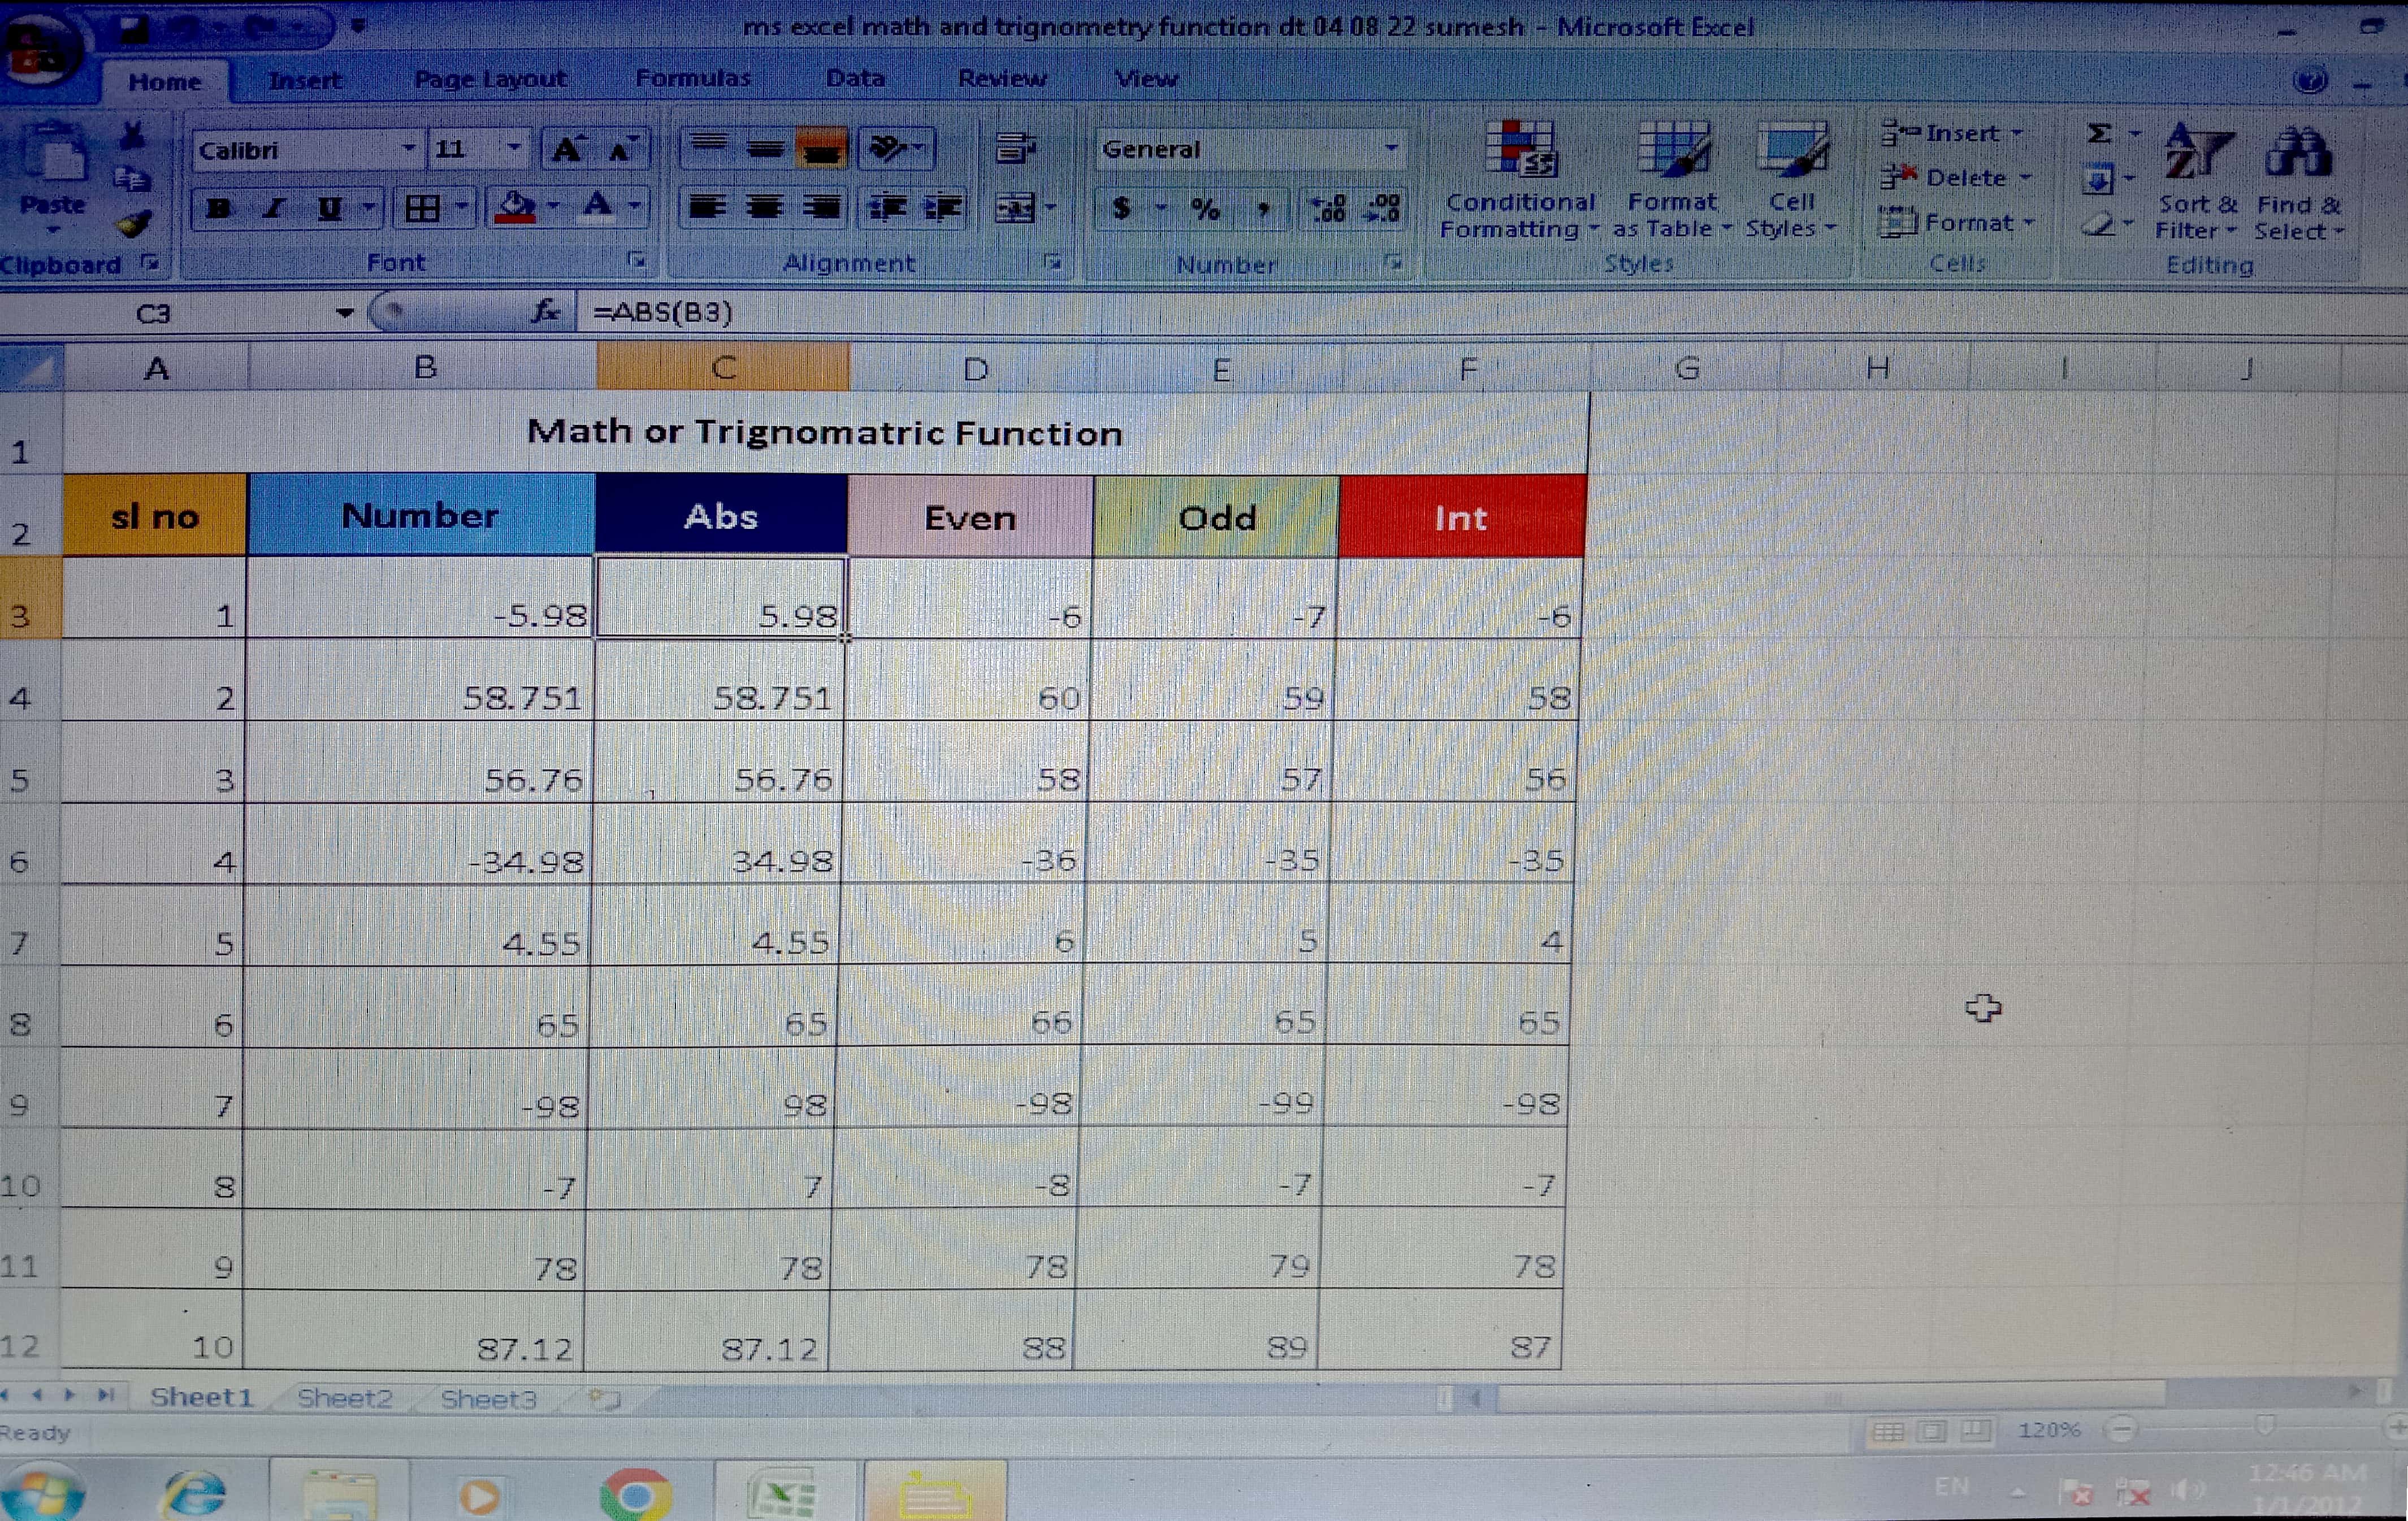Select the Int column header cell
This screenshot has width=2408, height=1521.
click(x=1461, y=518)
